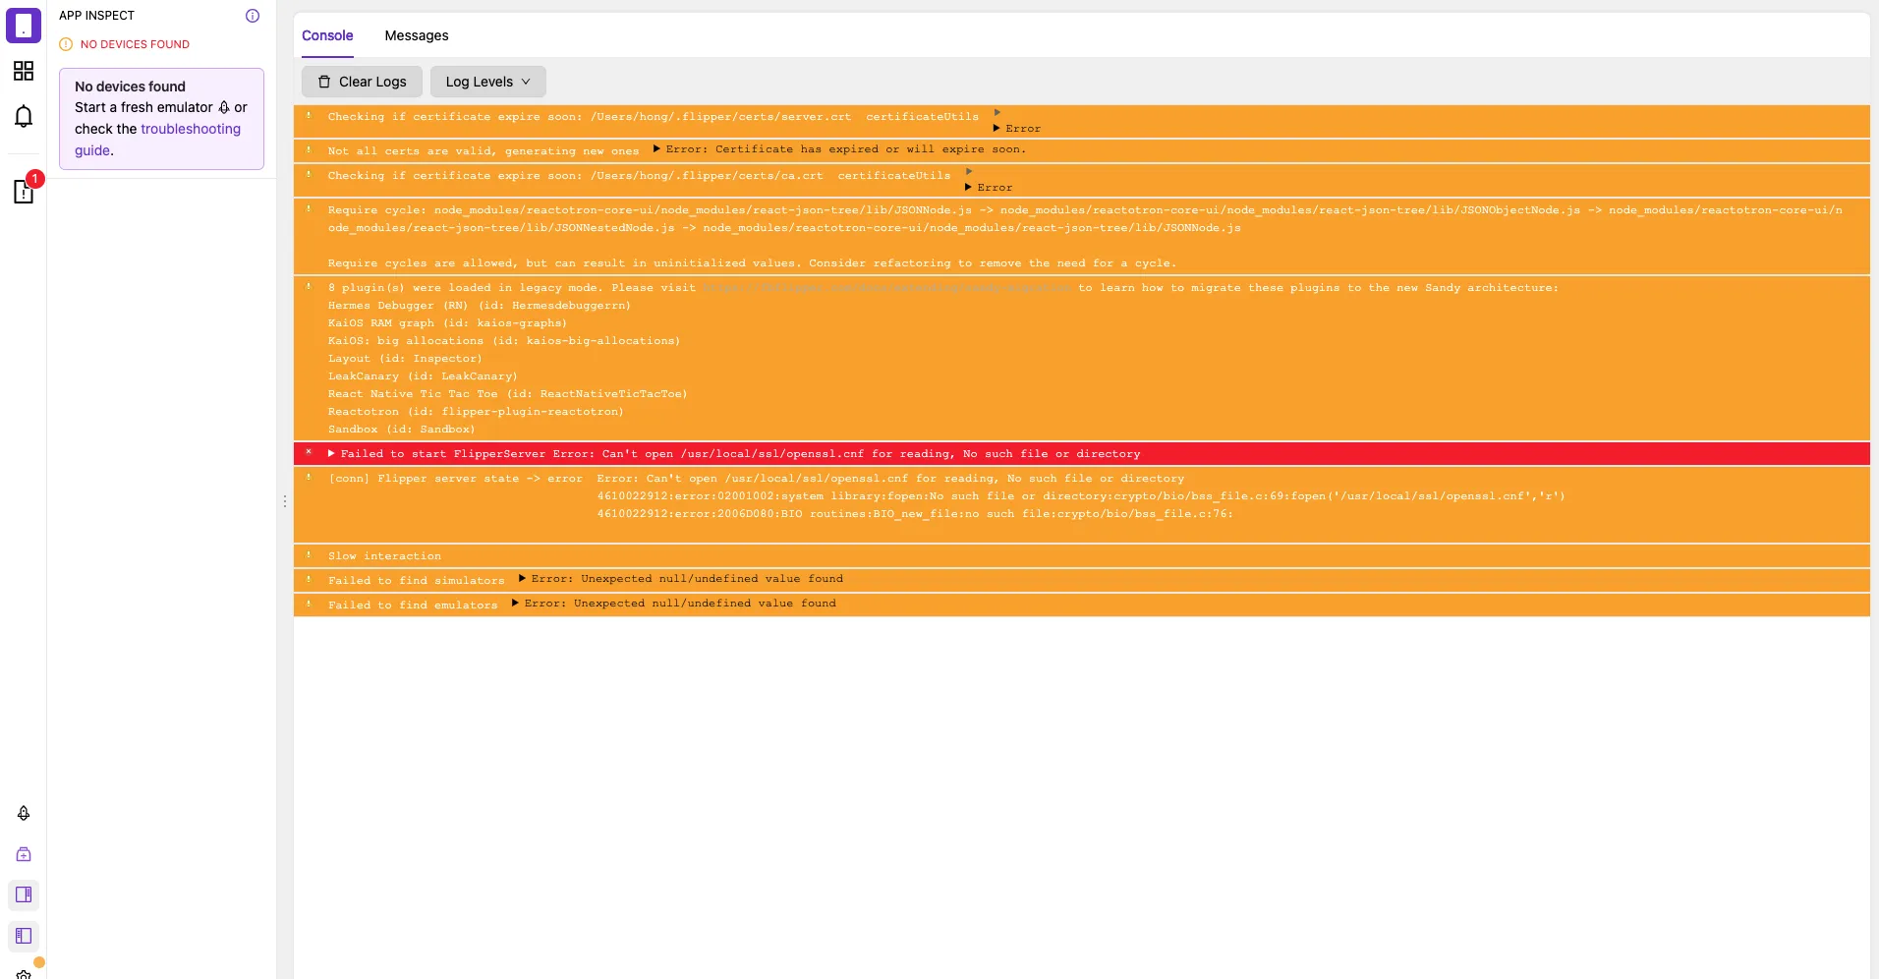The height and width of the screenshot is (979, 1879).
Task: Click the red error X icon
Action: pyautogui.click(x=309, y=452)
